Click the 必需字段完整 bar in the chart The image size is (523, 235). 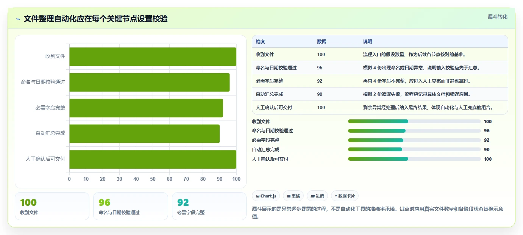tap(146, 108)
